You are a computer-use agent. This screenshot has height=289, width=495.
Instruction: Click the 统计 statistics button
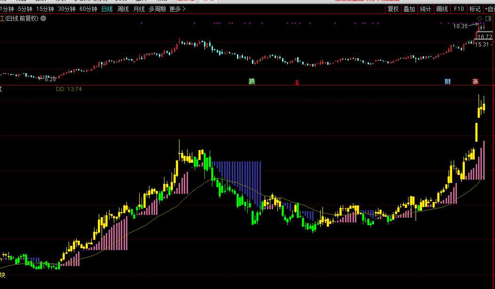[425, 9]
